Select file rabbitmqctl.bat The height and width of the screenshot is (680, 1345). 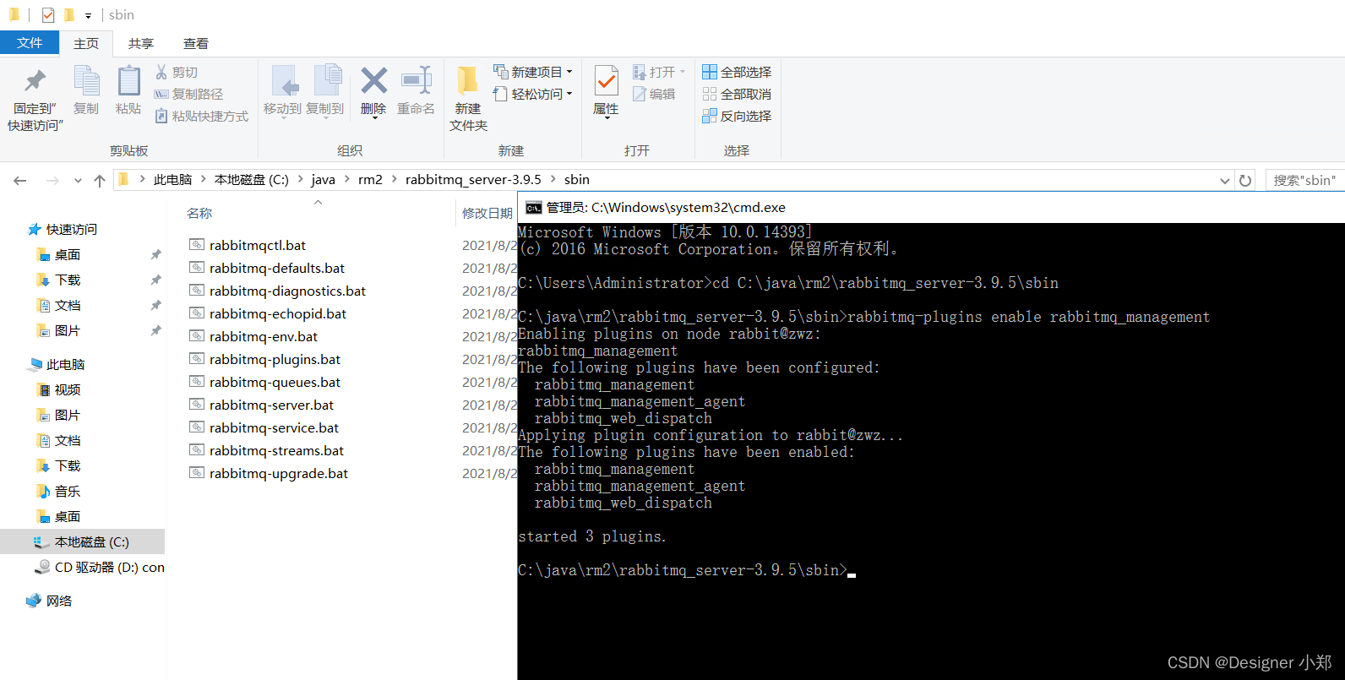[x=258, y=246]
